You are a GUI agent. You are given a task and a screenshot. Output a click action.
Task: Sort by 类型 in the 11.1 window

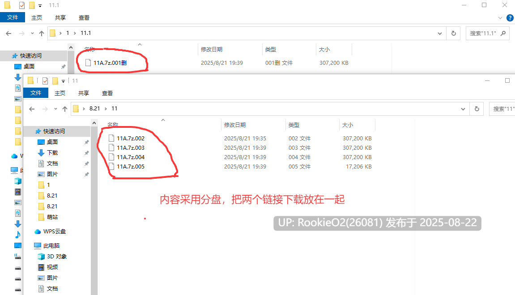click(271, 49)
